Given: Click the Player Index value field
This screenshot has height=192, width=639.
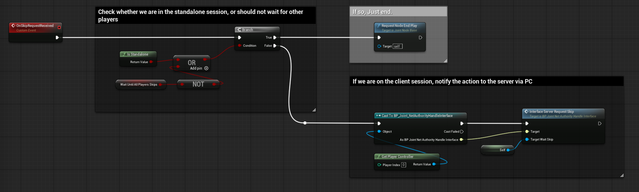Looking at the screenshot, I should [x=404, y=165].
